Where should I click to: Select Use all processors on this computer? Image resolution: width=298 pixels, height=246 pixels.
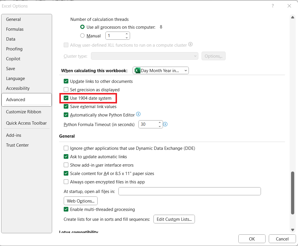pyautogui.click(x=82, y=27)
